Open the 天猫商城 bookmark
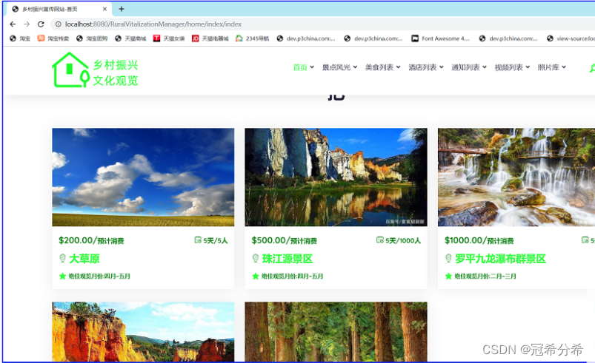595x363 pixels. [130, 38]
